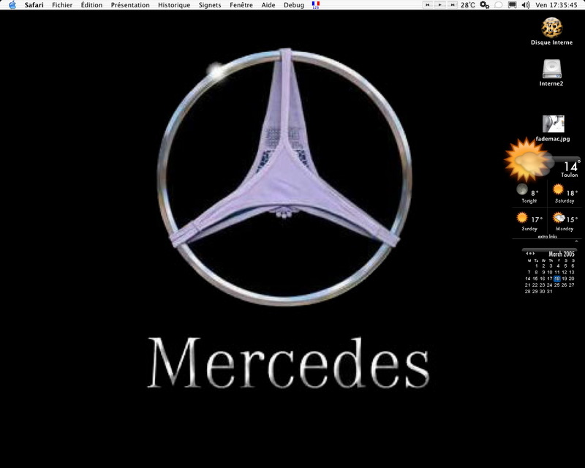This screenshot has width=585, height=468.
Task: Select the Disque Interne drive icon
Action: pyautogui.click(x=552, y=28)
